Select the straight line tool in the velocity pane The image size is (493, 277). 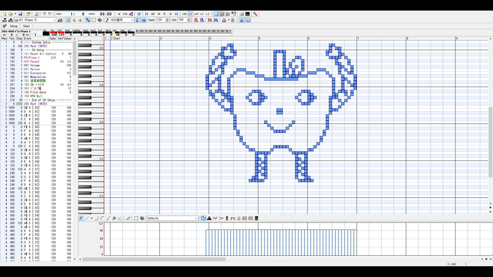87,219
